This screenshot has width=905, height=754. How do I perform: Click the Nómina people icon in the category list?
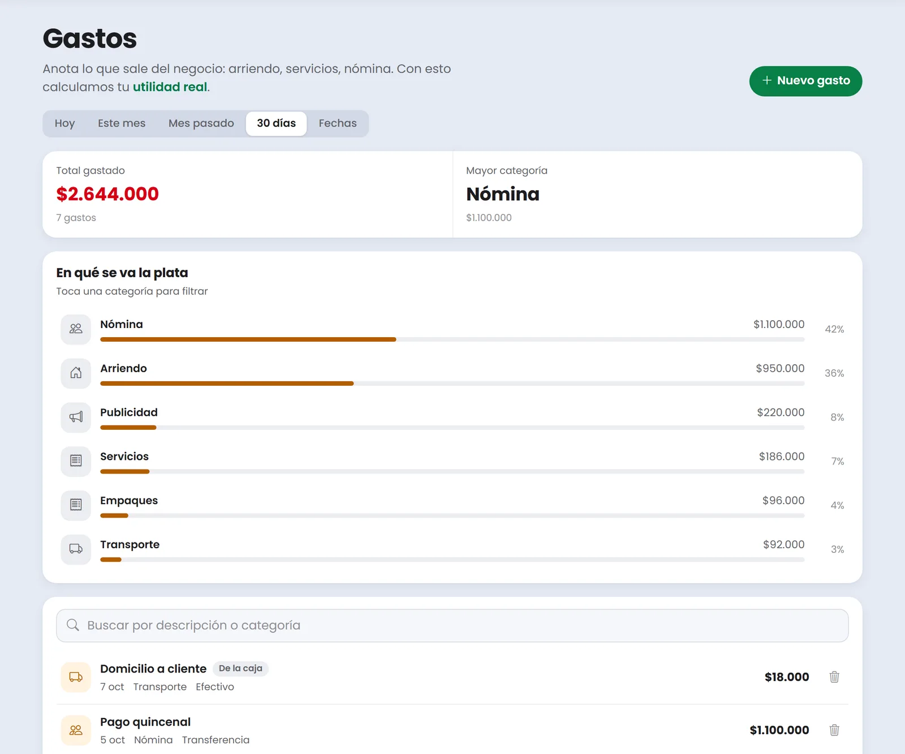pyautogui.click(x=76, y=329)
